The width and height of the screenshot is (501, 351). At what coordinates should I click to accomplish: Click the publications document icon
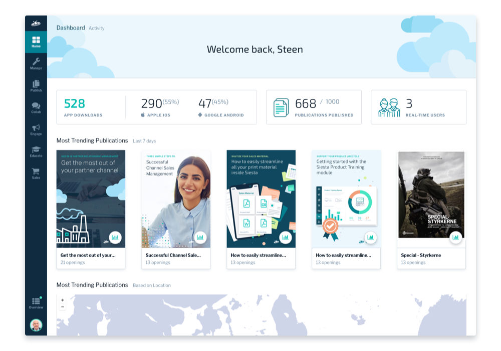pyautogui.click(x=281, y=108)
